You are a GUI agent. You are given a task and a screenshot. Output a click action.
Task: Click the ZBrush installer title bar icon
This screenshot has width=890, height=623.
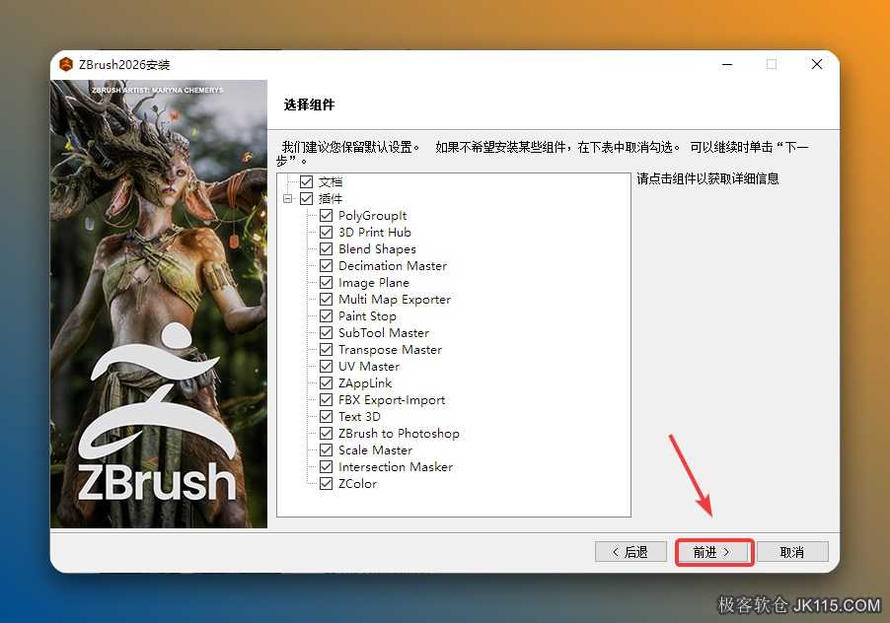click(66, 65)
